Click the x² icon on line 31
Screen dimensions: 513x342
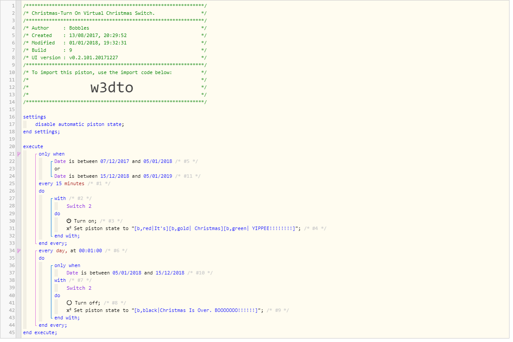pyautogui.click(x=69, y=228)
